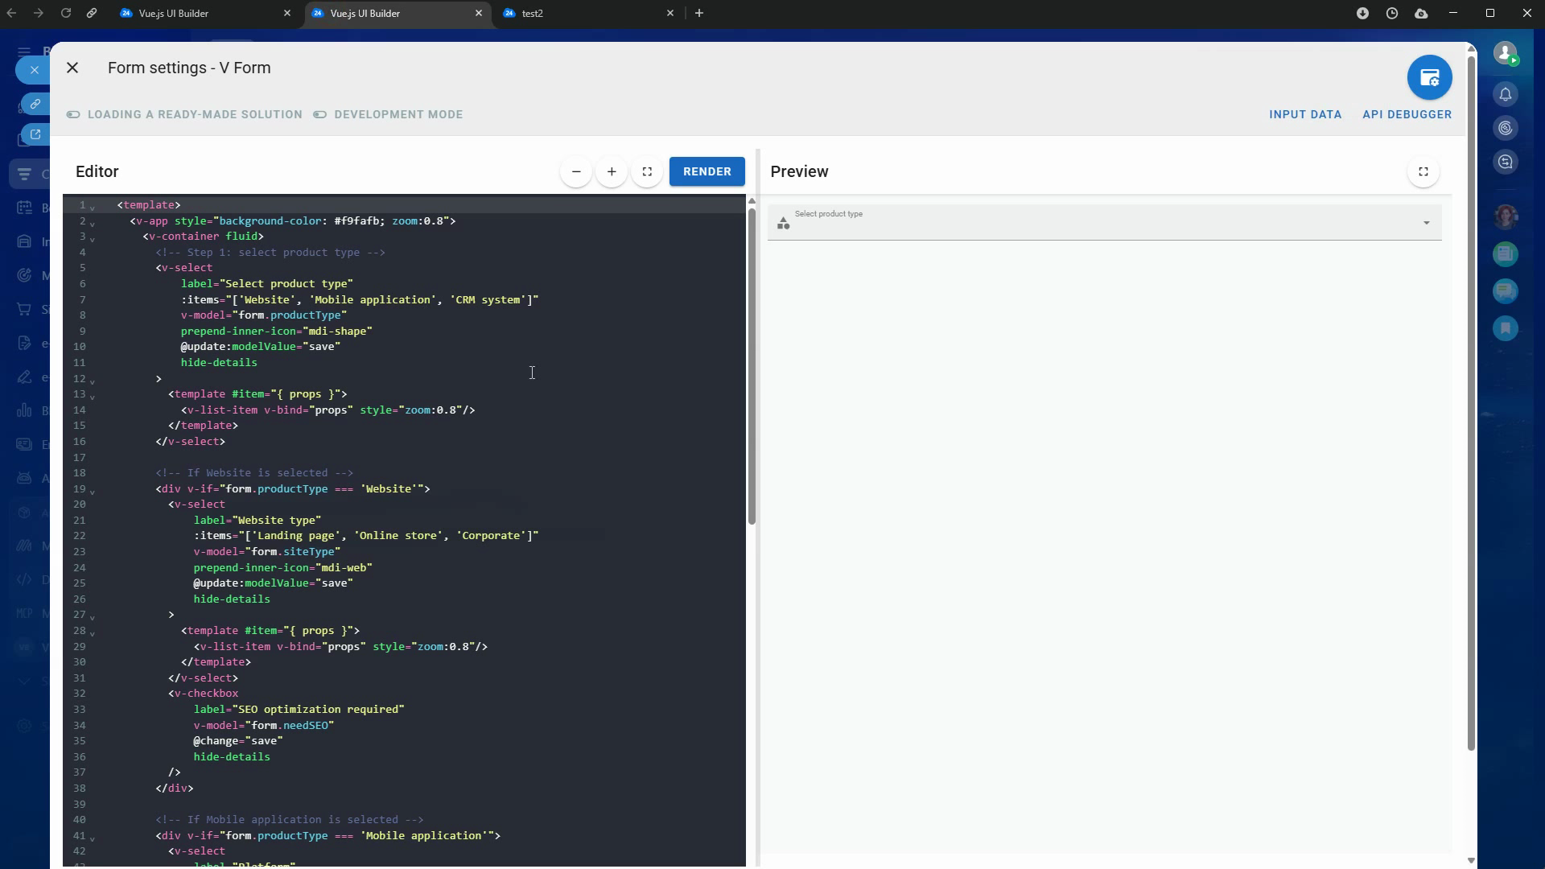Toggle Loading a ready-made solution switch
The width and height of the screenshot is (1545, 869).
pos(73,114)
